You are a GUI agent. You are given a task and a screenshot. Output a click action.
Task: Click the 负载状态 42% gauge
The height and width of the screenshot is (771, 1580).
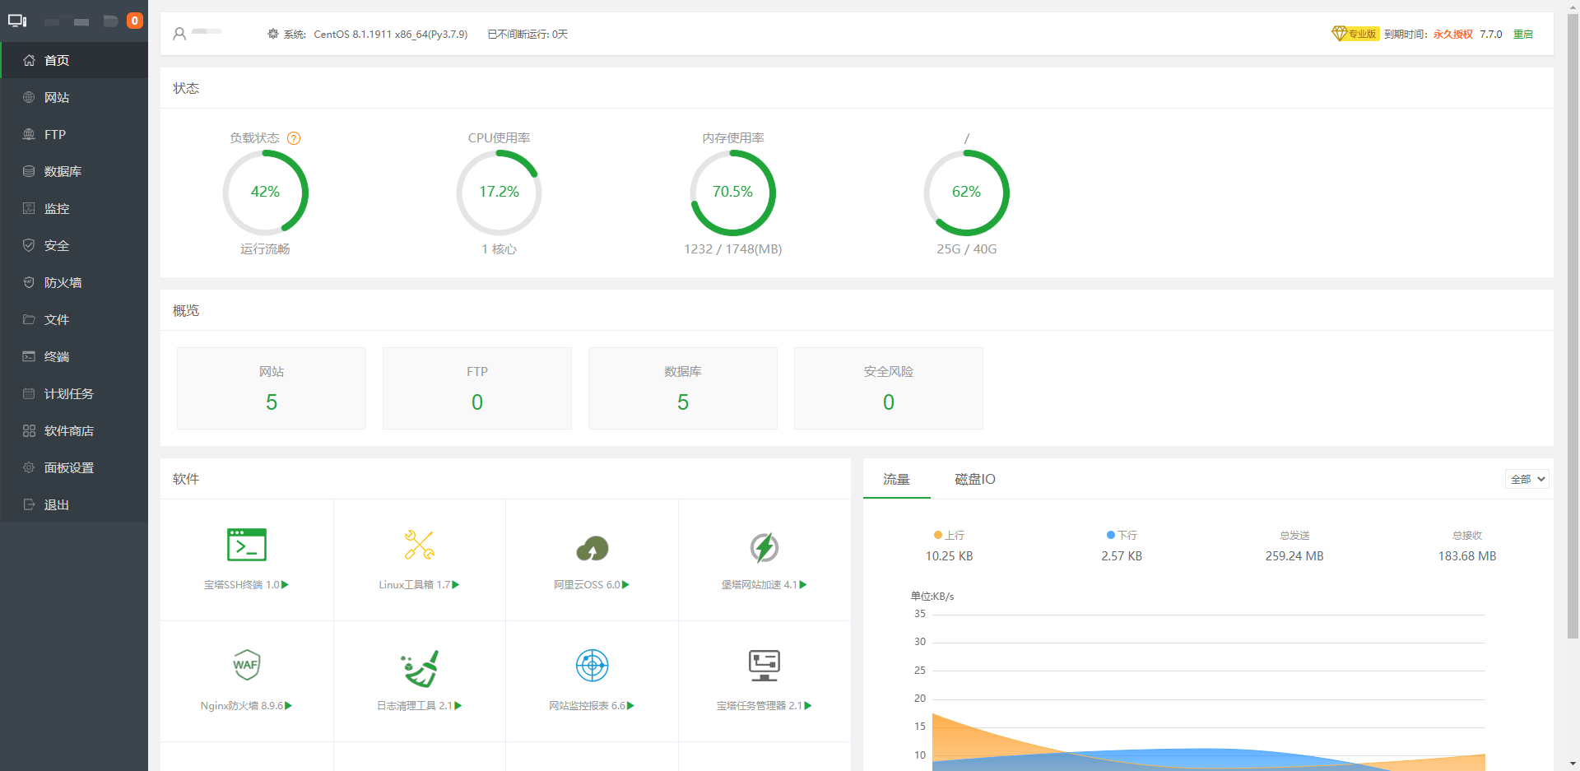point(265,193)
